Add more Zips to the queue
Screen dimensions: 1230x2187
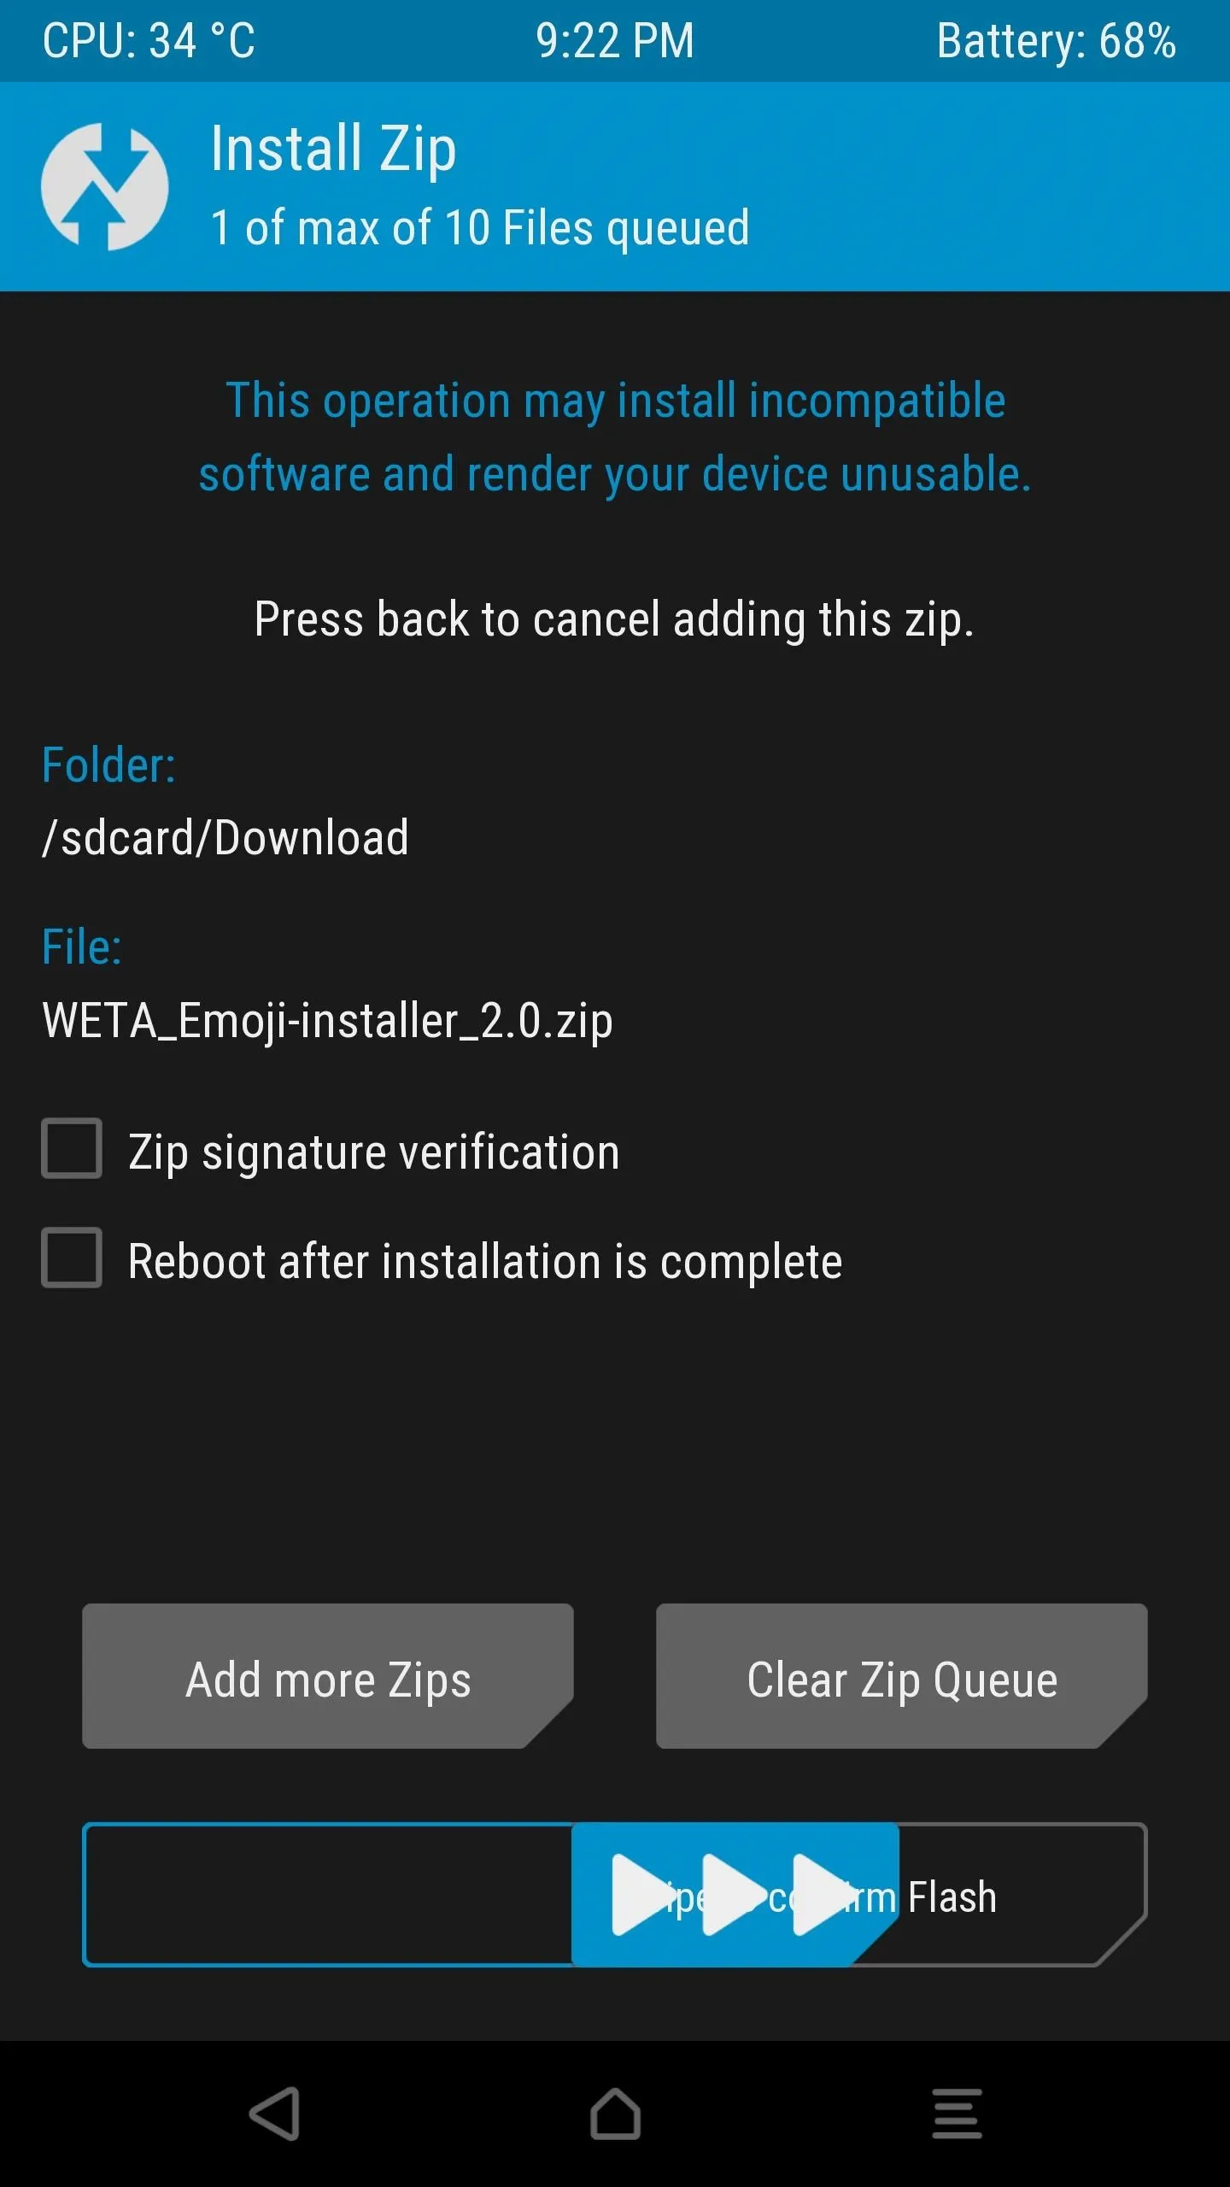(x=328, y=1676)
